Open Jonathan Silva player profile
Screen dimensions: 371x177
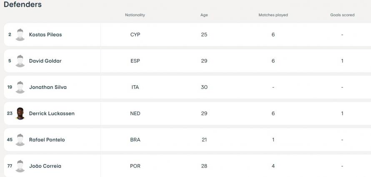coord(48,87)
